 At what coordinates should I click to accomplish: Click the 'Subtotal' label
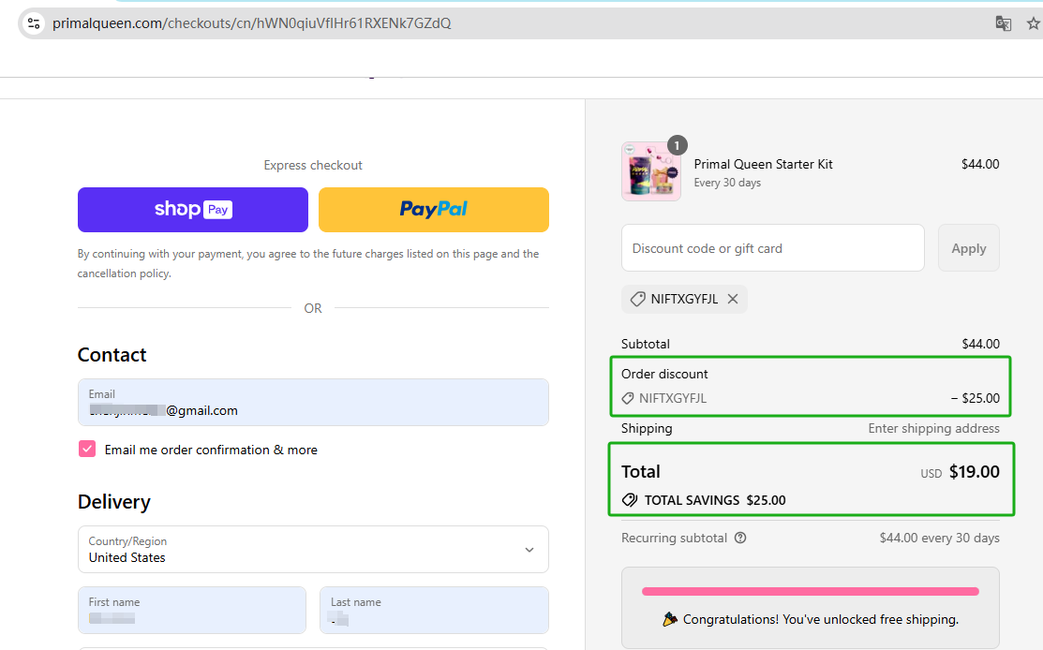[646, 345]
